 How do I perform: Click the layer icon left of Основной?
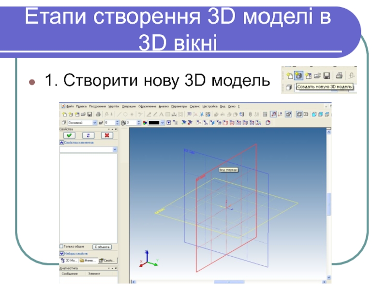[64, 123]
